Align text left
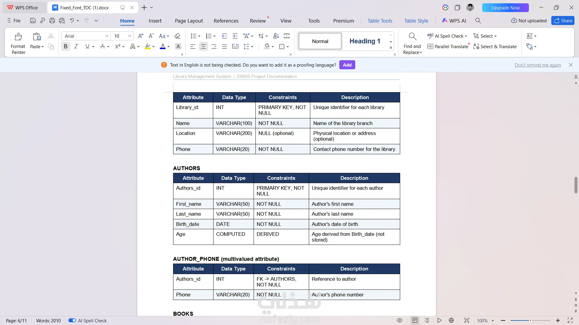Viewport: 579px width, 325px height. click(193, 46)
